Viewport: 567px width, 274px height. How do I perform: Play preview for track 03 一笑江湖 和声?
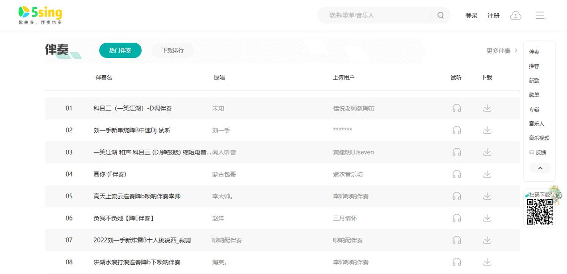tap(457, 152)
